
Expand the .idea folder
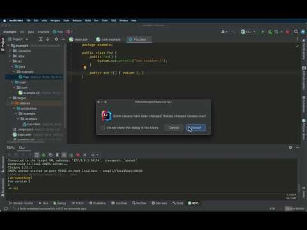click(10, 56)
